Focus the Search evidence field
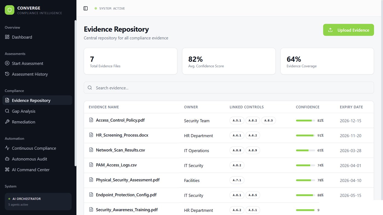The height and width of the screenshot is (215, 383). click(x=229, y=88)
